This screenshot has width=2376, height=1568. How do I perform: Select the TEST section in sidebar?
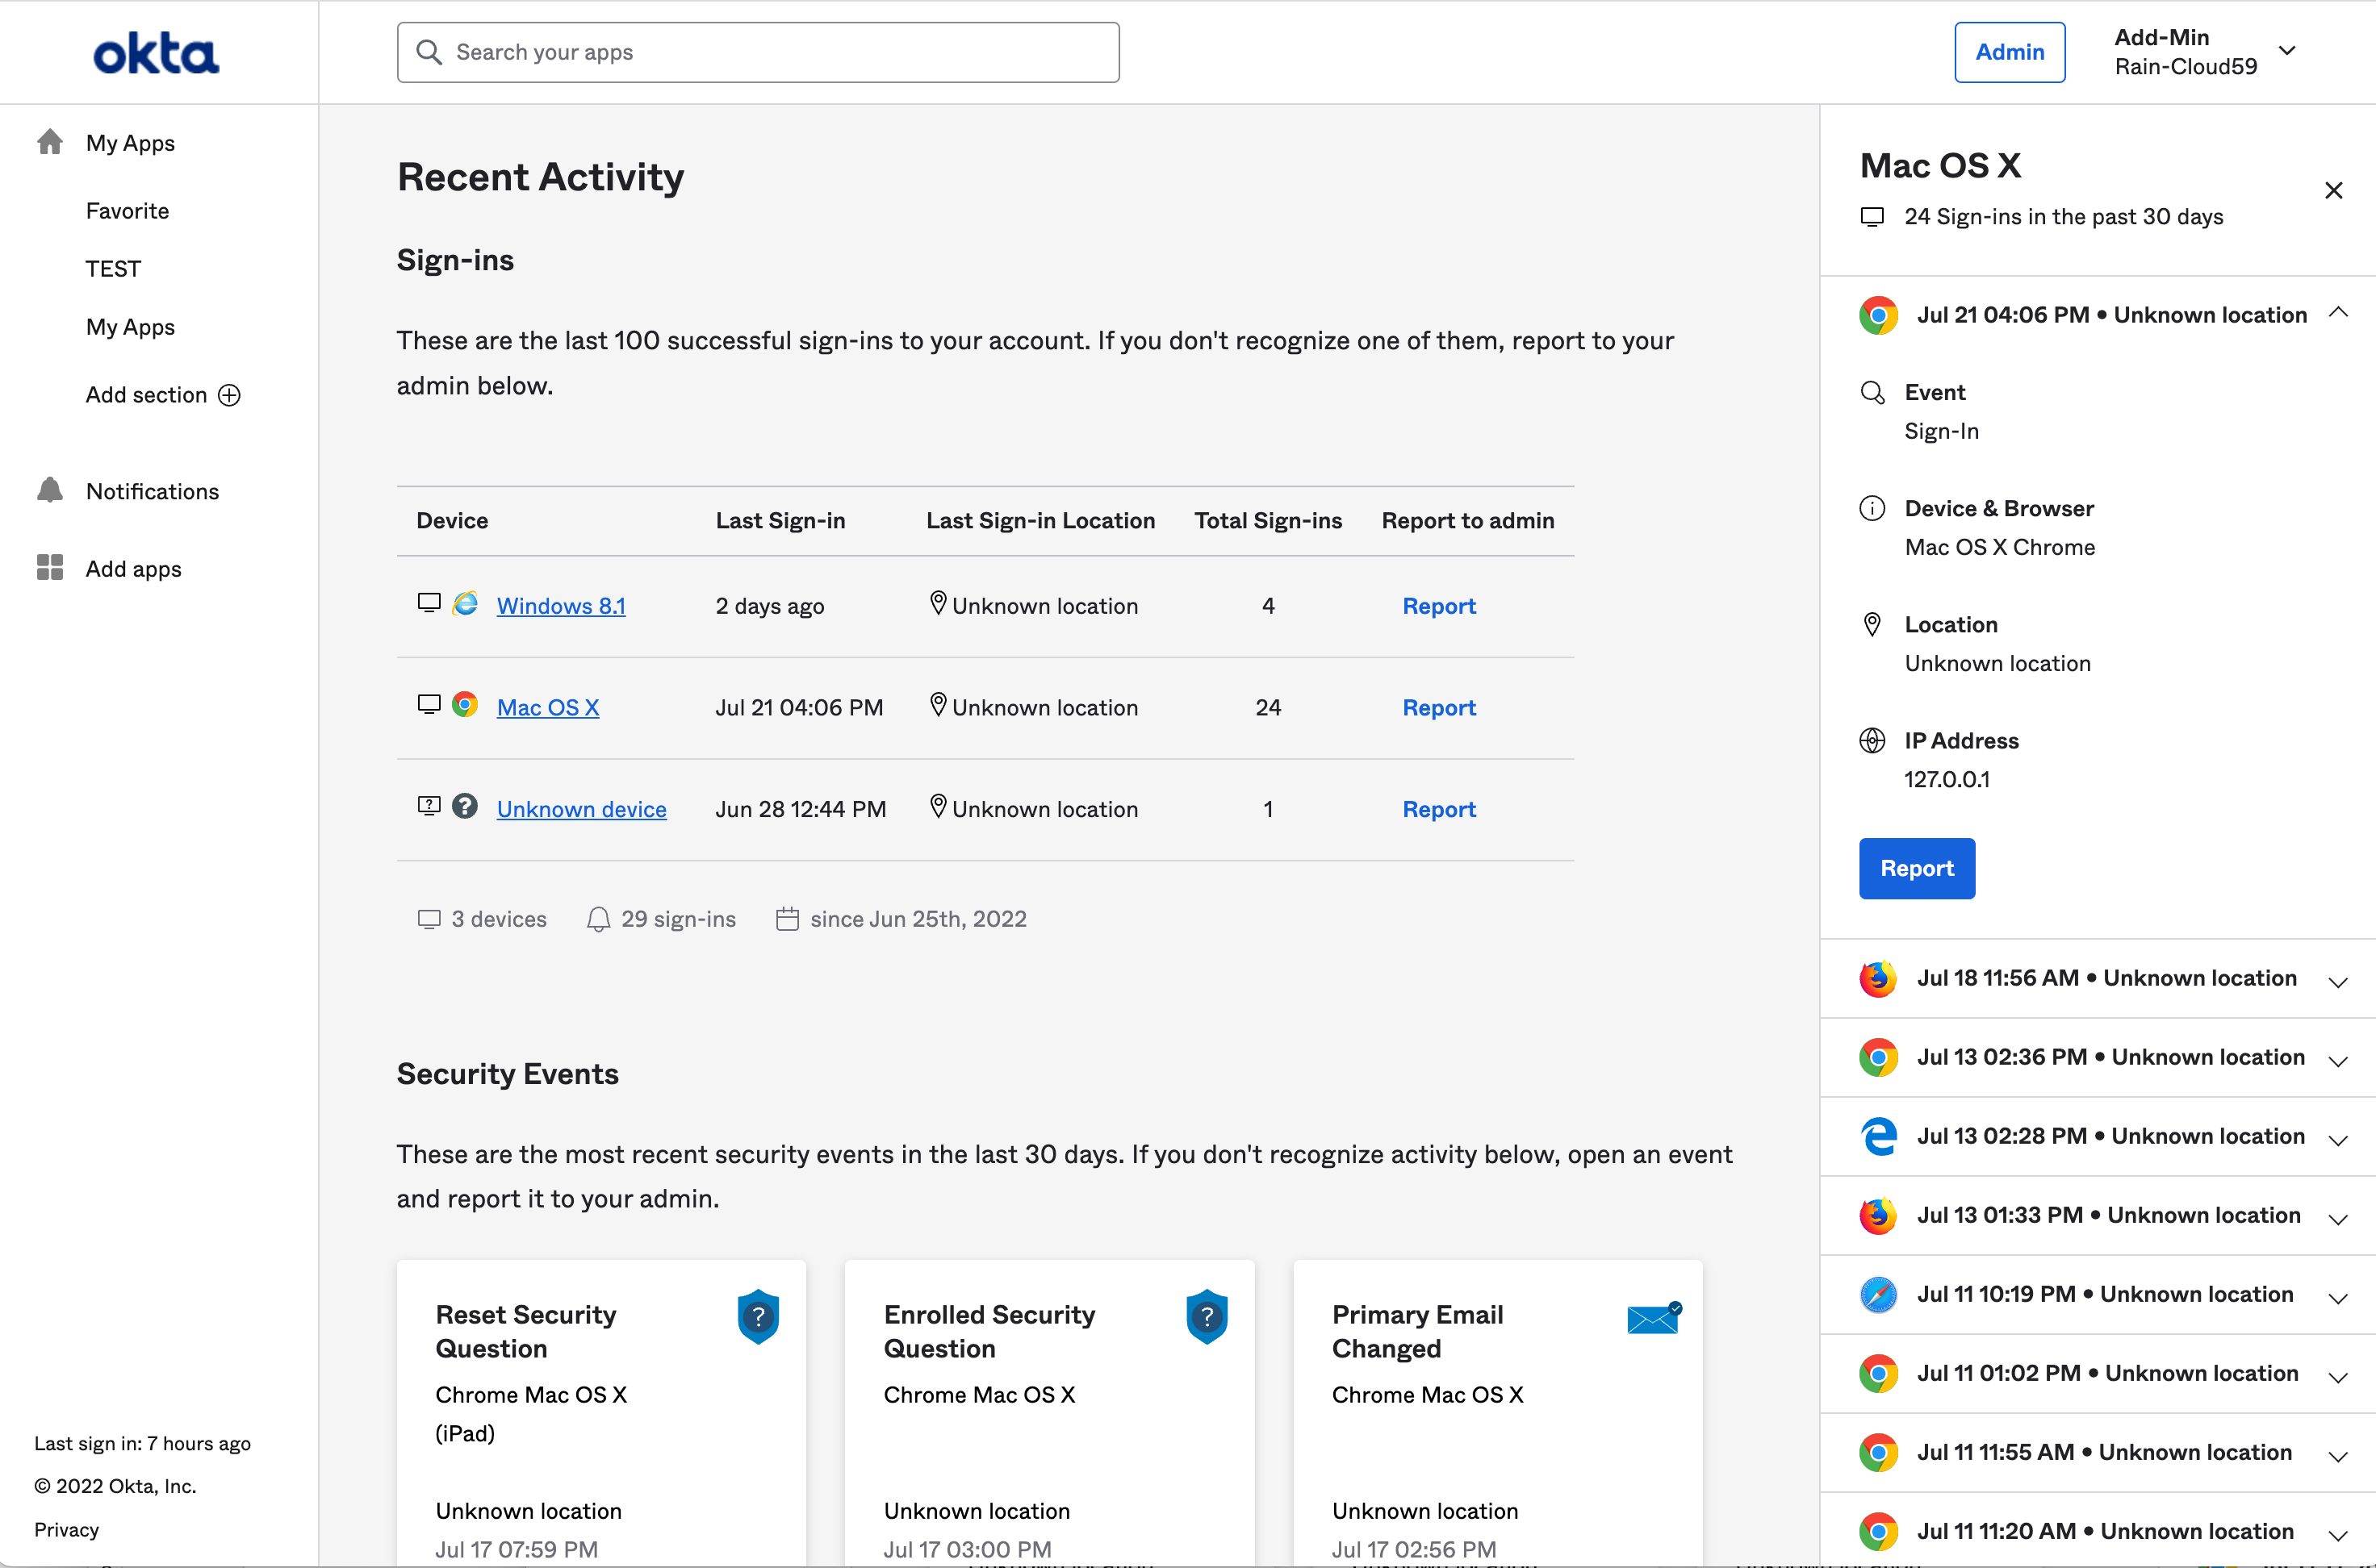113,269
